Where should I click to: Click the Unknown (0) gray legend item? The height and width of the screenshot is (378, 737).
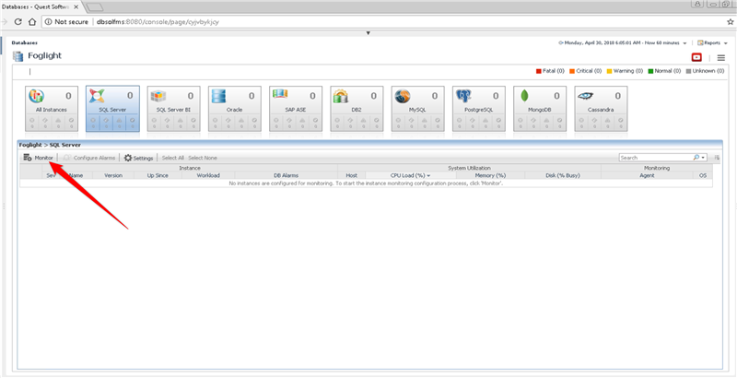tap(705, 71)
